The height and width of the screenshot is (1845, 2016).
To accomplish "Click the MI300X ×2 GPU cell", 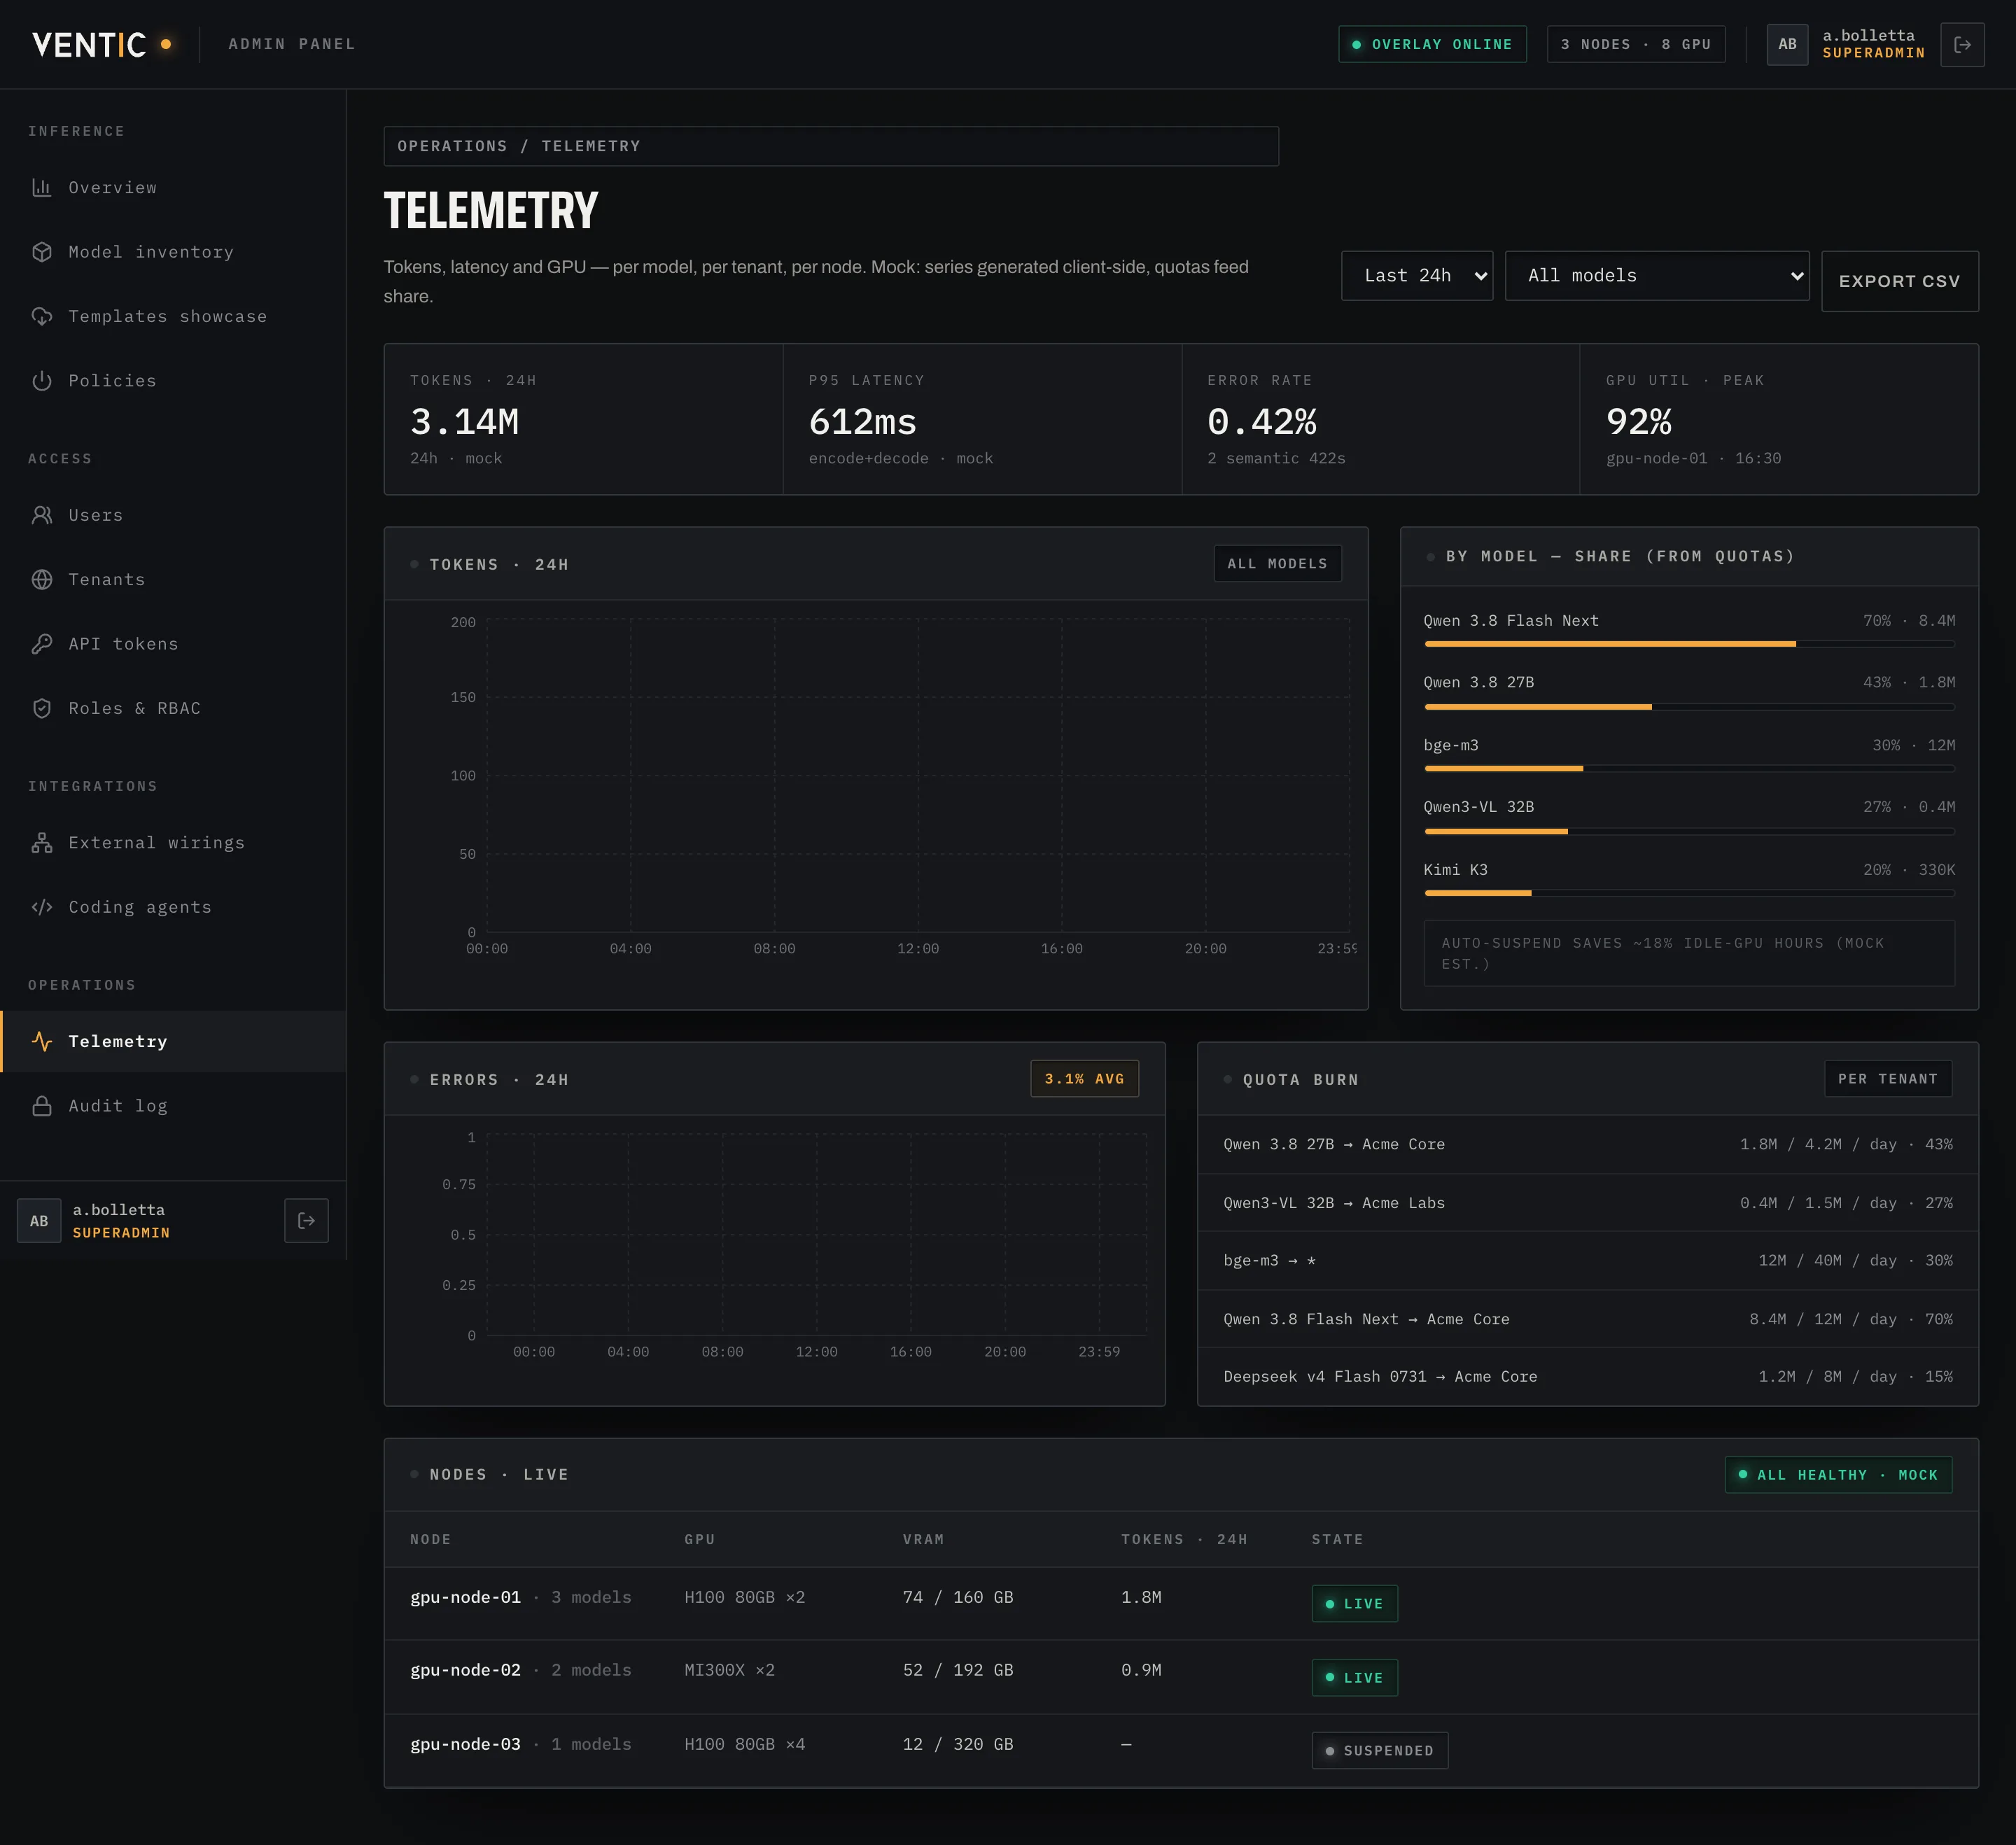I will pyautogui.click(x=729, y=1671).
